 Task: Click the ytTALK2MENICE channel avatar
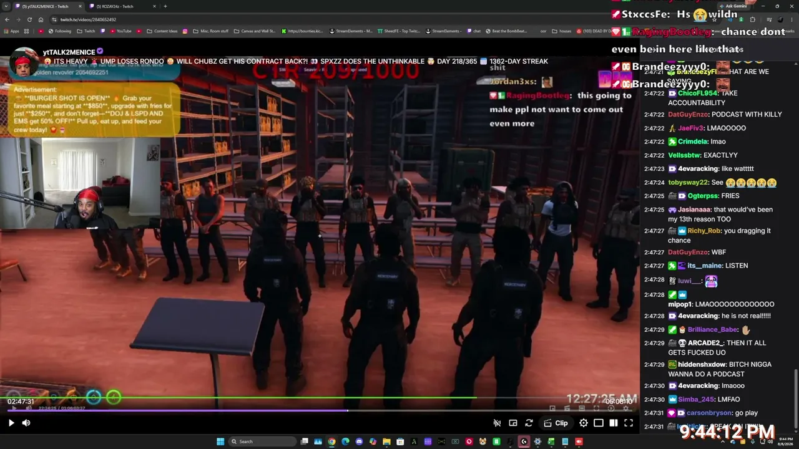24,62
